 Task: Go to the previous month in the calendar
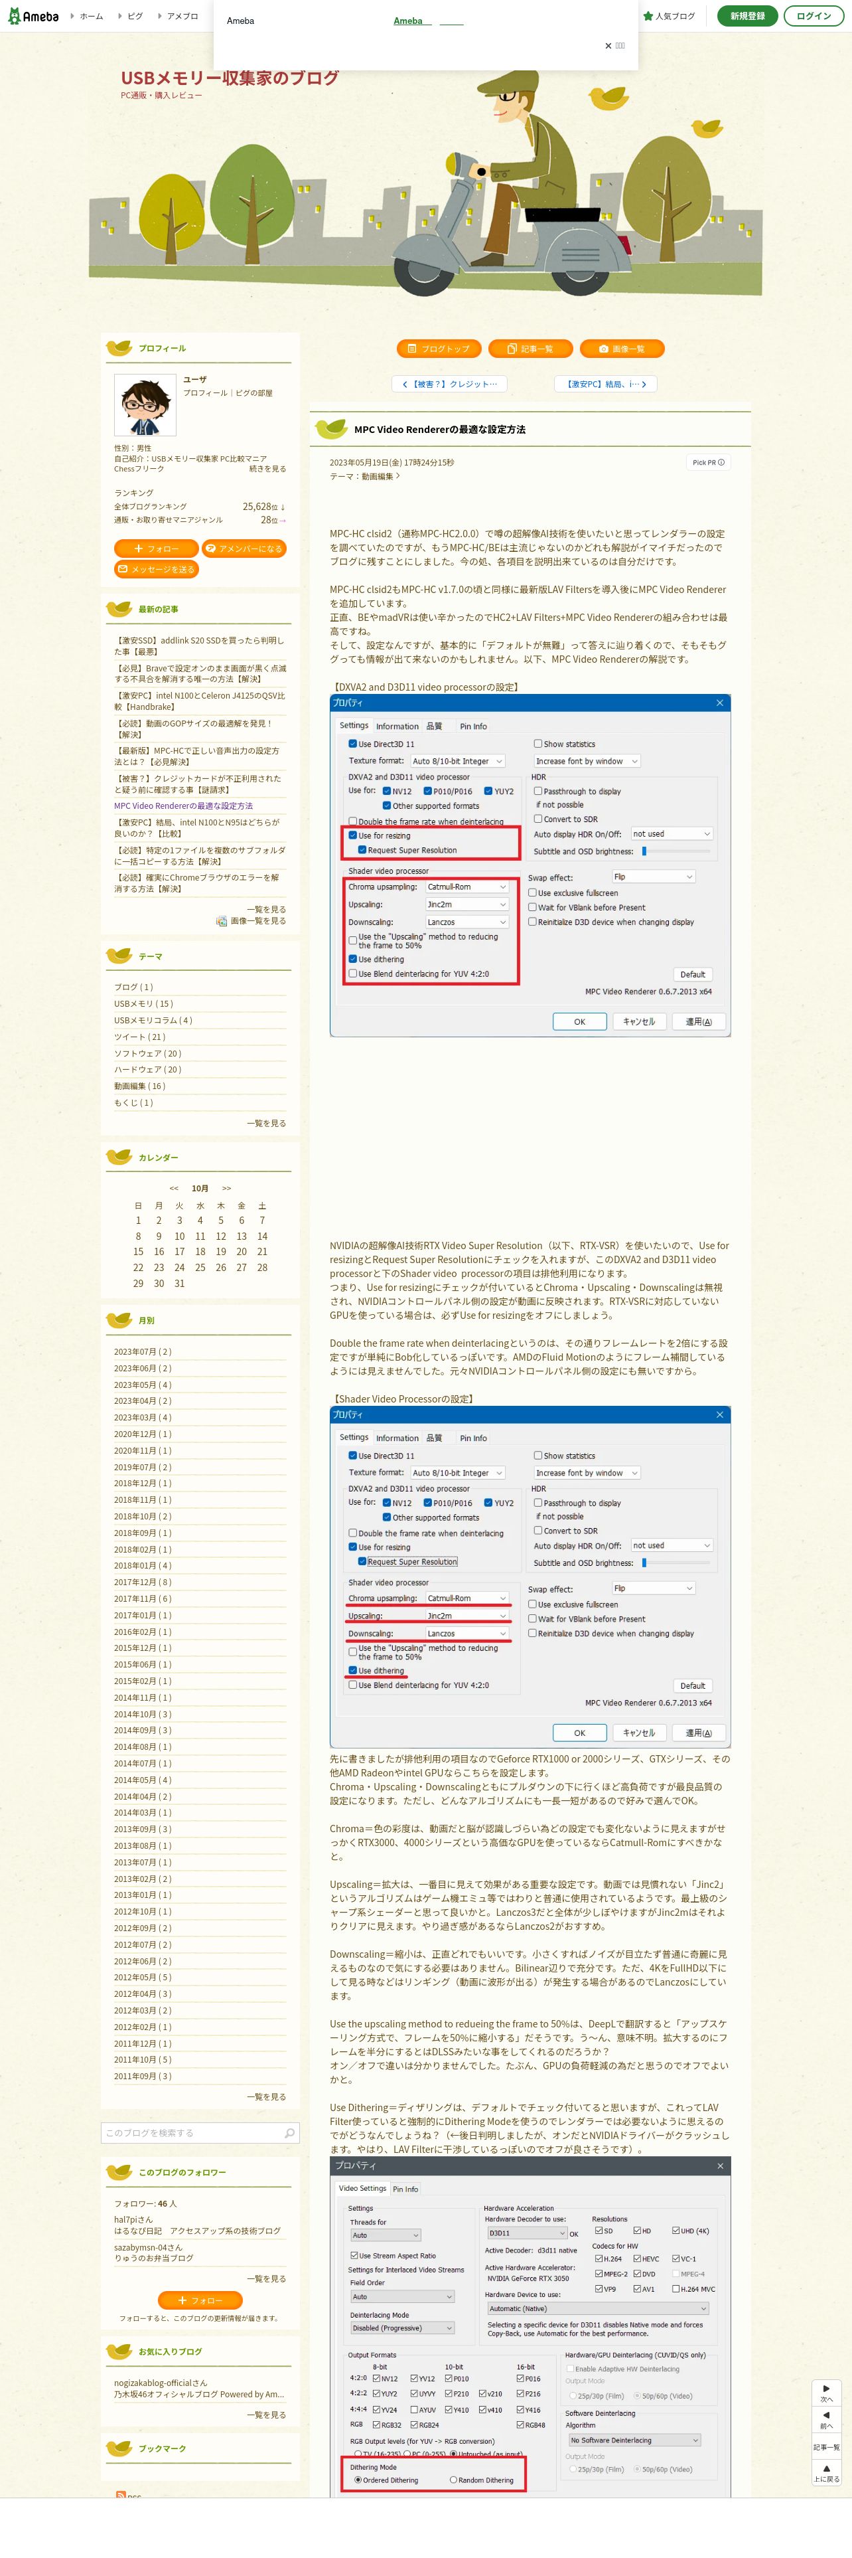coord(174,1187)
